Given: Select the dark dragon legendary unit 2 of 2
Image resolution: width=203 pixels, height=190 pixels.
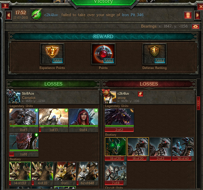Looking at the screenshot, I should click(x=119, y=120).
